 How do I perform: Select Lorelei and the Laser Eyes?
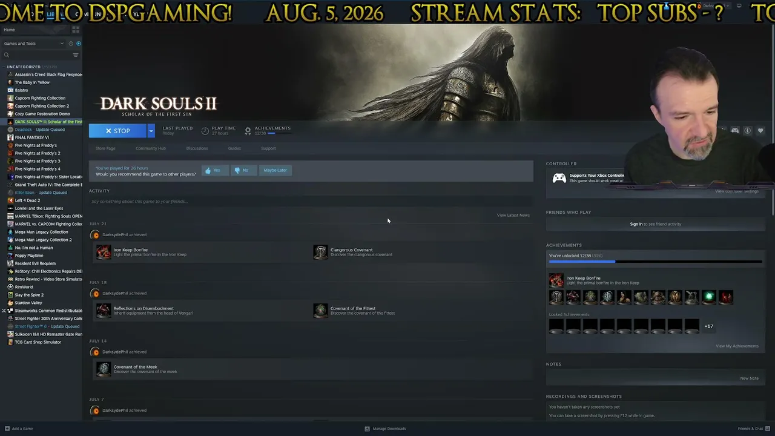coord(39,208)
